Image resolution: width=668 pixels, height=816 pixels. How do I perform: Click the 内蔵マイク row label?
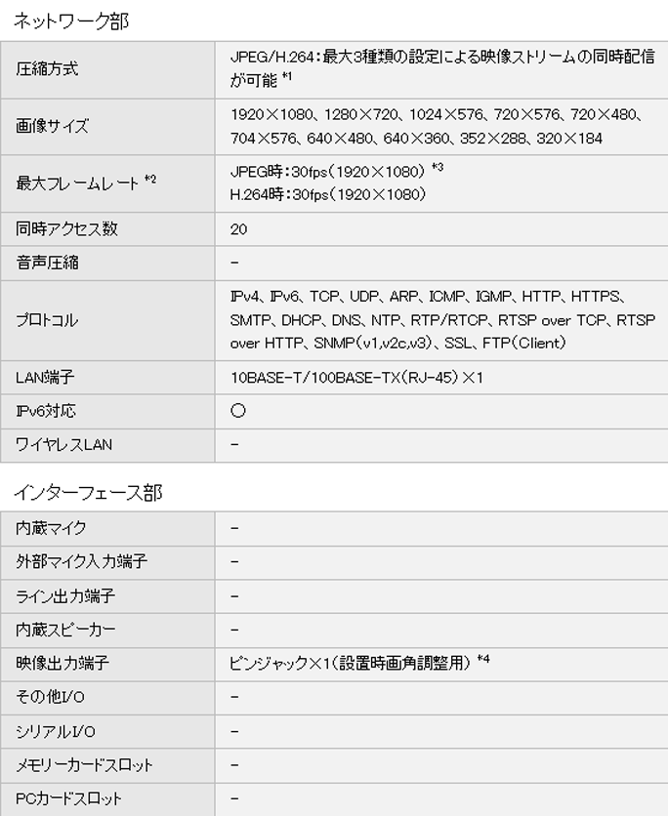pyautogui.click(x=51, y=528)
